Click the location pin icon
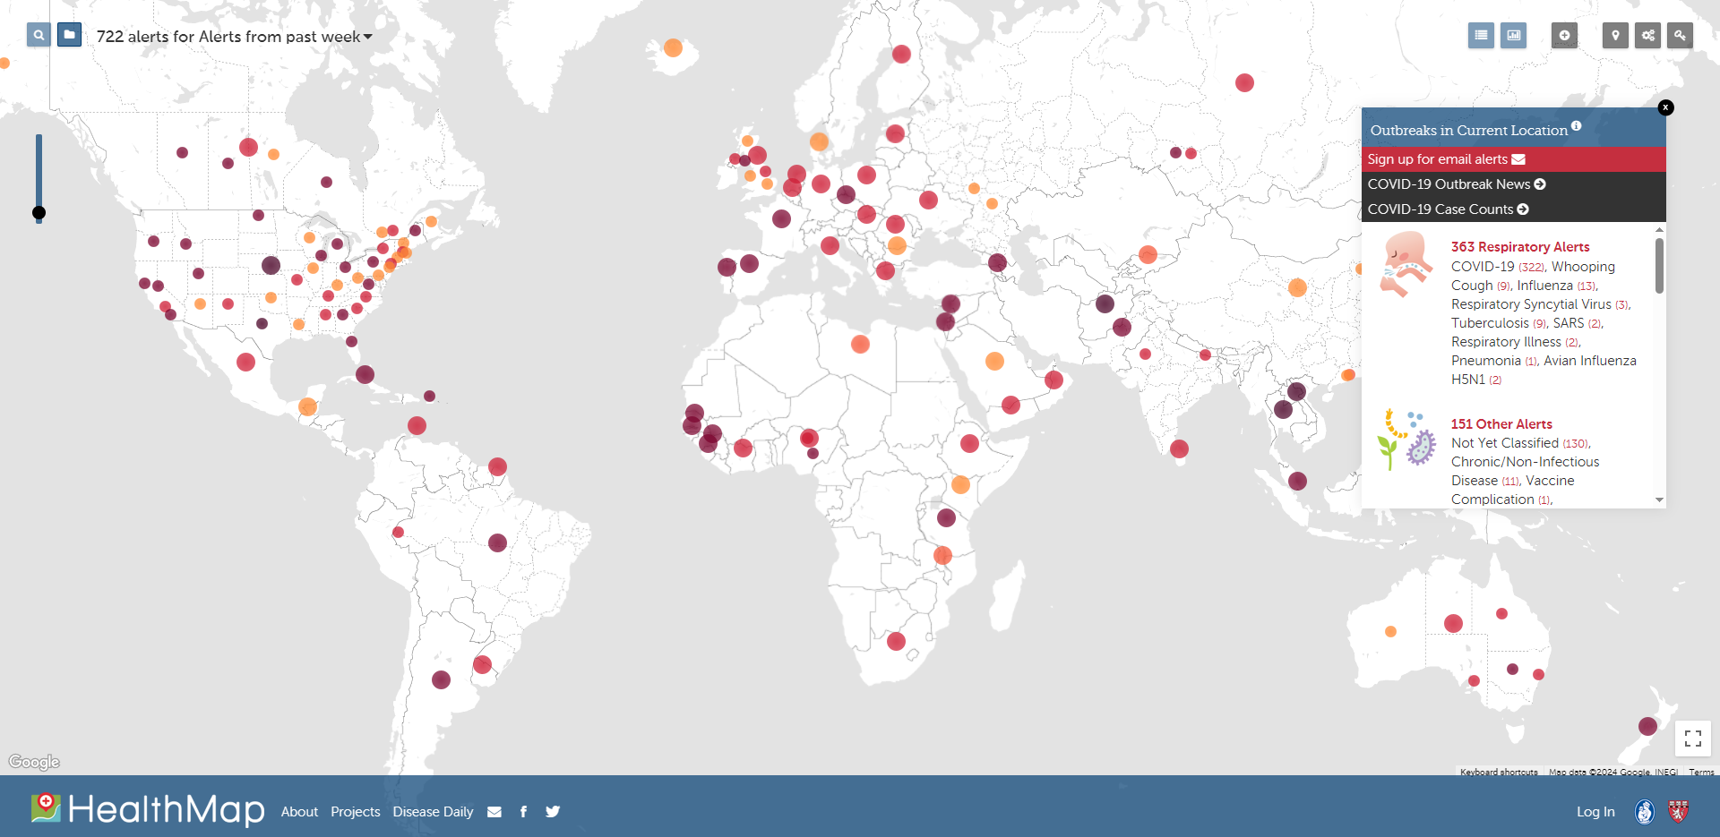1720x837 pixels. (1615, 36)
